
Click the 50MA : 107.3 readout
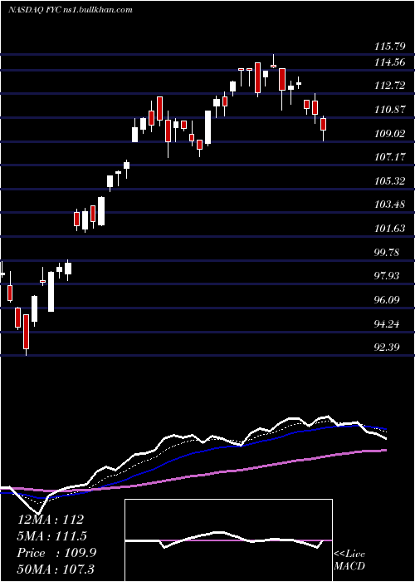coord(56,570)
